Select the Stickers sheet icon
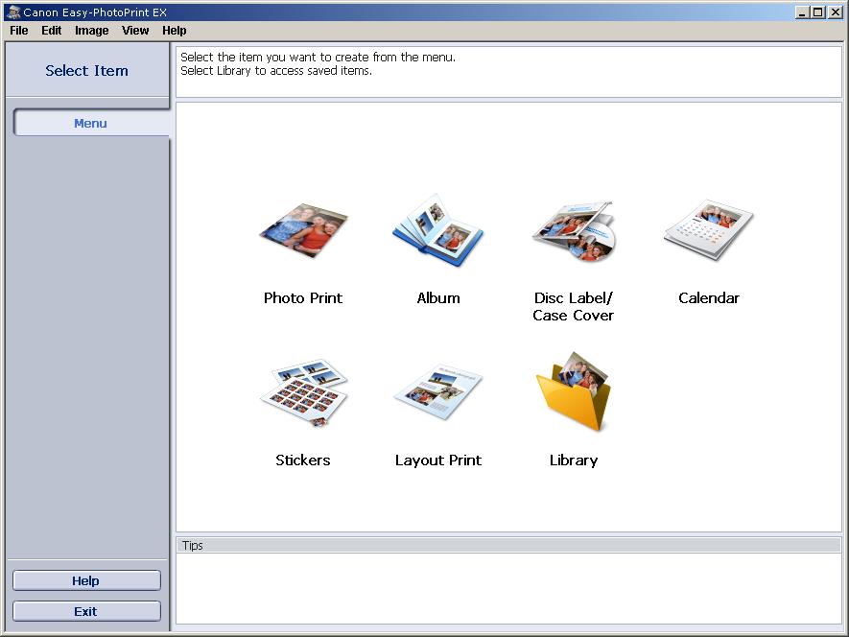The image size is (849, 637). tap(303, 393)
